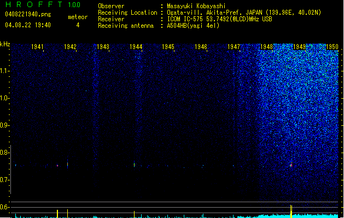Viewport: 344px width, 218px height.
Task: Click observer name Masayuki Kobayashi
Action: tap(196, 6)
